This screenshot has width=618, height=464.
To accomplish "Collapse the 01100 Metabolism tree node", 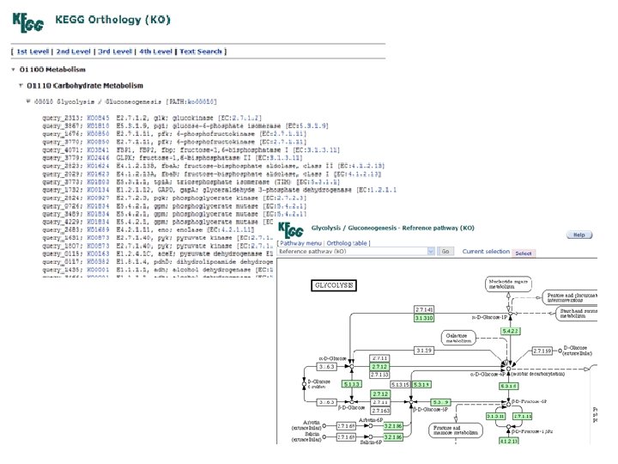I will point(13,70).
